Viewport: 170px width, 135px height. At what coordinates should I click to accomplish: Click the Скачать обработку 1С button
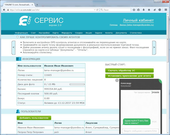point(129,70)
